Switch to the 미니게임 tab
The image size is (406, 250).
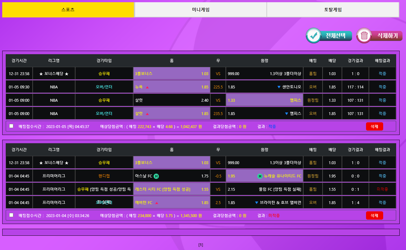point(200,10)
